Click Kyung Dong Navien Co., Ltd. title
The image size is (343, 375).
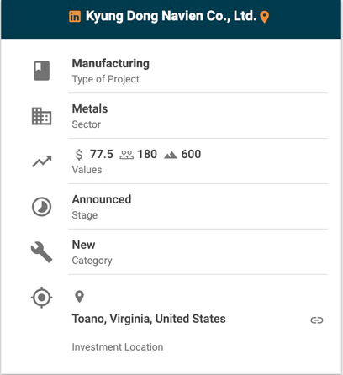[171, 16]
